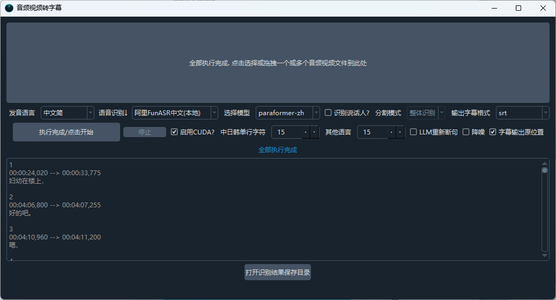Click the timestamp 00:04:10,960 --> 00:04:11,200
This screenshot has width=556, height=300.
[x=55, y=237]
